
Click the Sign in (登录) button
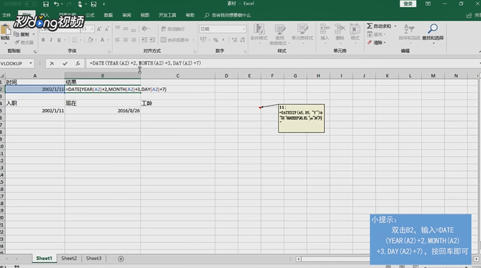(x=408, y=4)
